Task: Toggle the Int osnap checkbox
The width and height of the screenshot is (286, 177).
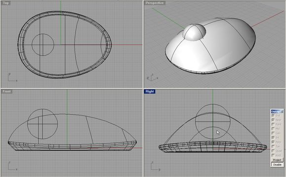Action: [x=273, y=138]
